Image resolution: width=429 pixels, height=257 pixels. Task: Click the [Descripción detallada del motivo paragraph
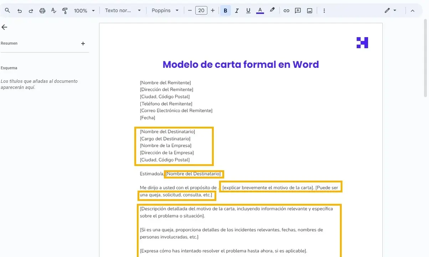(x=236, y=212)
